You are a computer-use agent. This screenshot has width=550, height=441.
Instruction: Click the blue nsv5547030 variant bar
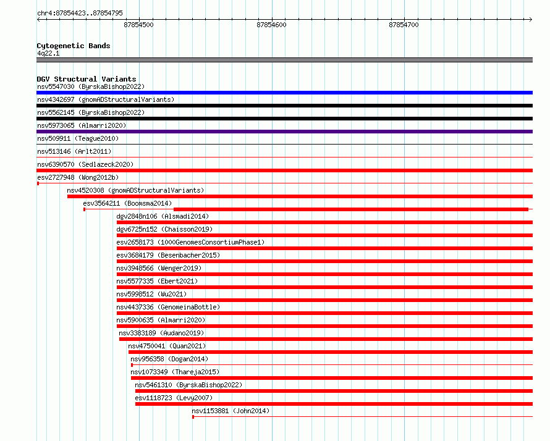click(284, 93)
